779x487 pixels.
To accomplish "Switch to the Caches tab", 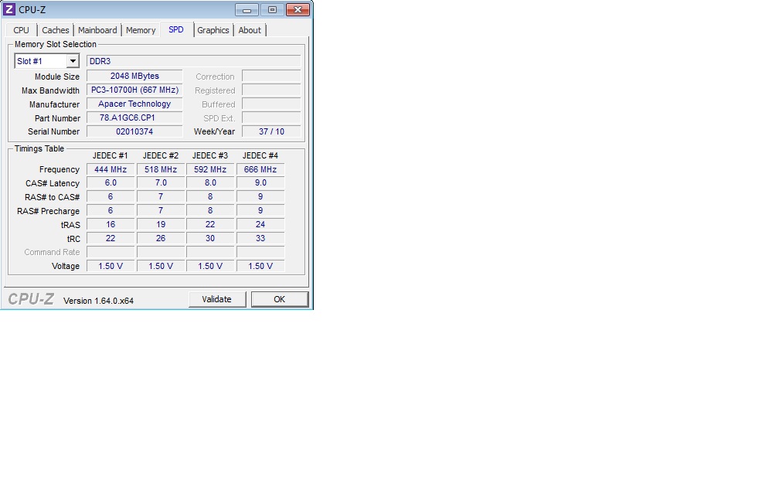I will [x=56, y=30].
